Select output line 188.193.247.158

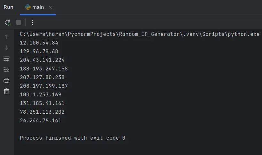point(44,69)
